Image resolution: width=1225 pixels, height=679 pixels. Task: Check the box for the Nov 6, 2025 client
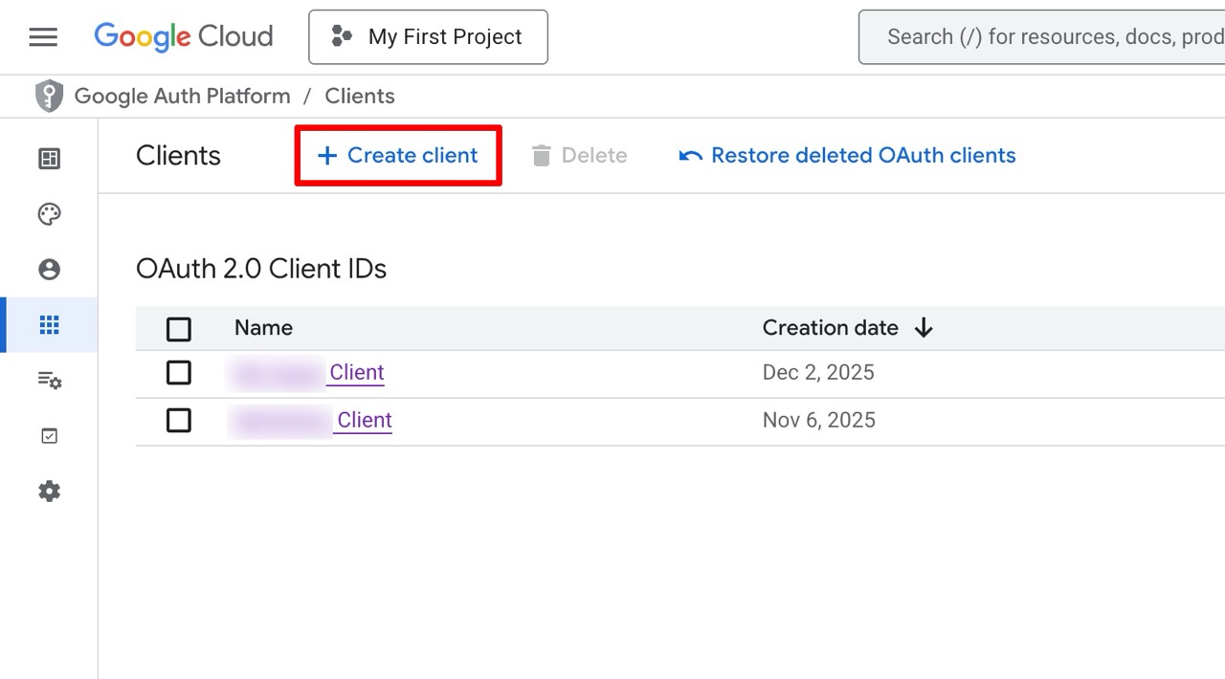(179, 421)
